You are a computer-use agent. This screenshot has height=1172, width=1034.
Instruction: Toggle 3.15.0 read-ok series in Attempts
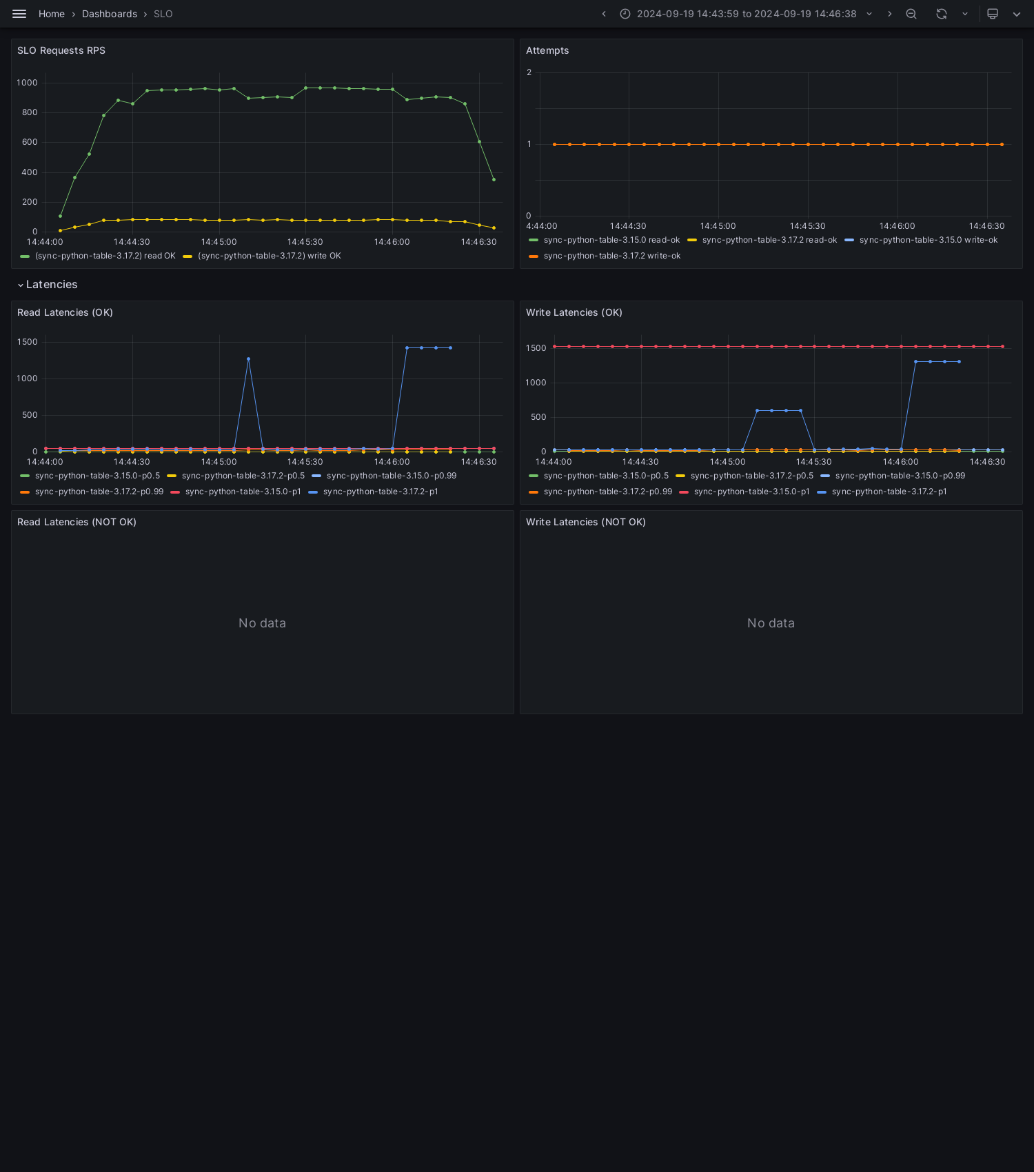coord(611,240)
